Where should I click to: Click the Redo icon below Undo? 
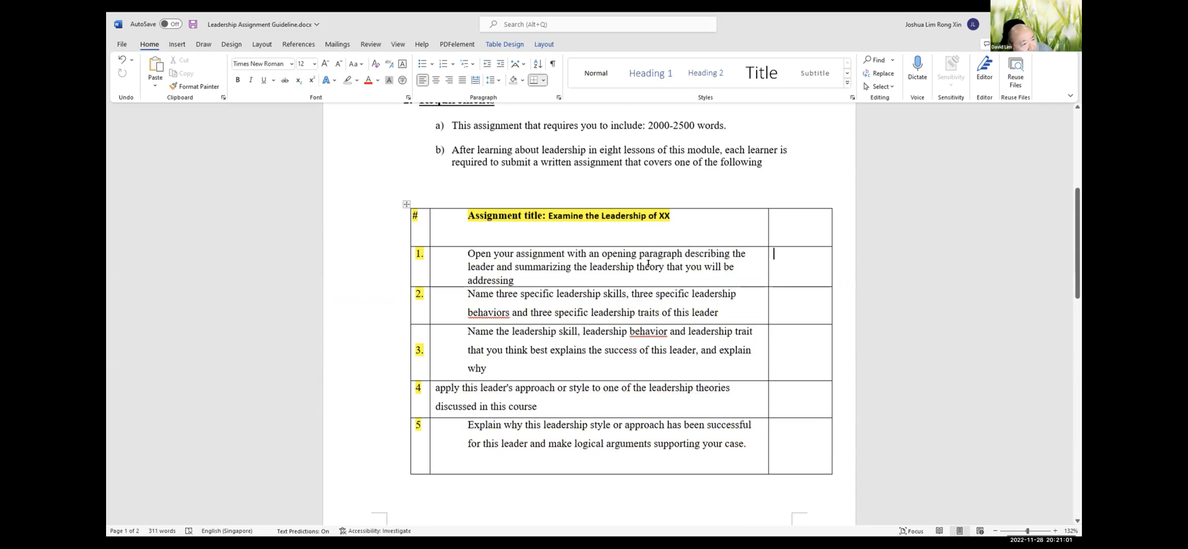click(122, 73)
